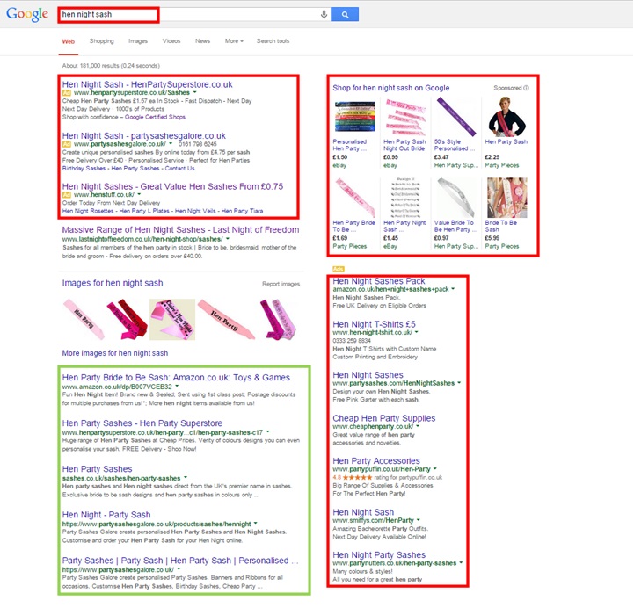Screen dimensions: 634x615
Task: Click the Google logo
Action: click(27, 15)
